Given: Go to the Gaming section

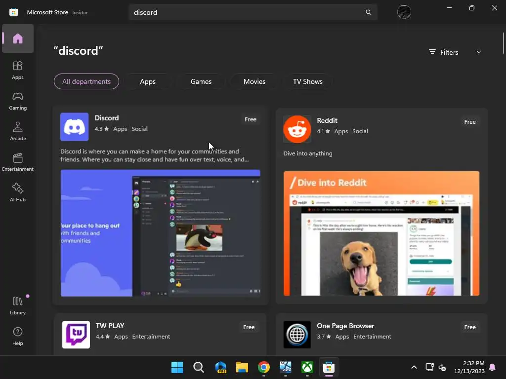Looking at the screenshot, I should (18, 101).
